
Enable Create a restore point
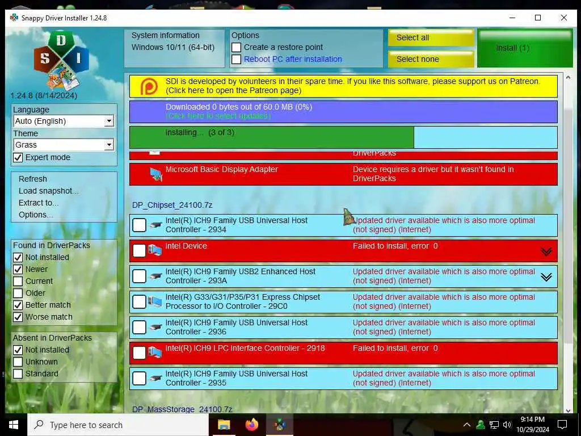[x=237, y=48]
